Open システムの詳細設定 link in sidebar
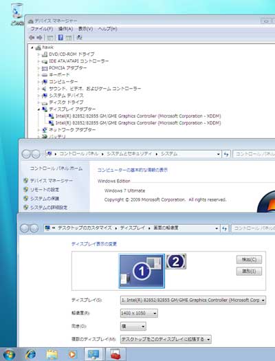 point(49,208)
